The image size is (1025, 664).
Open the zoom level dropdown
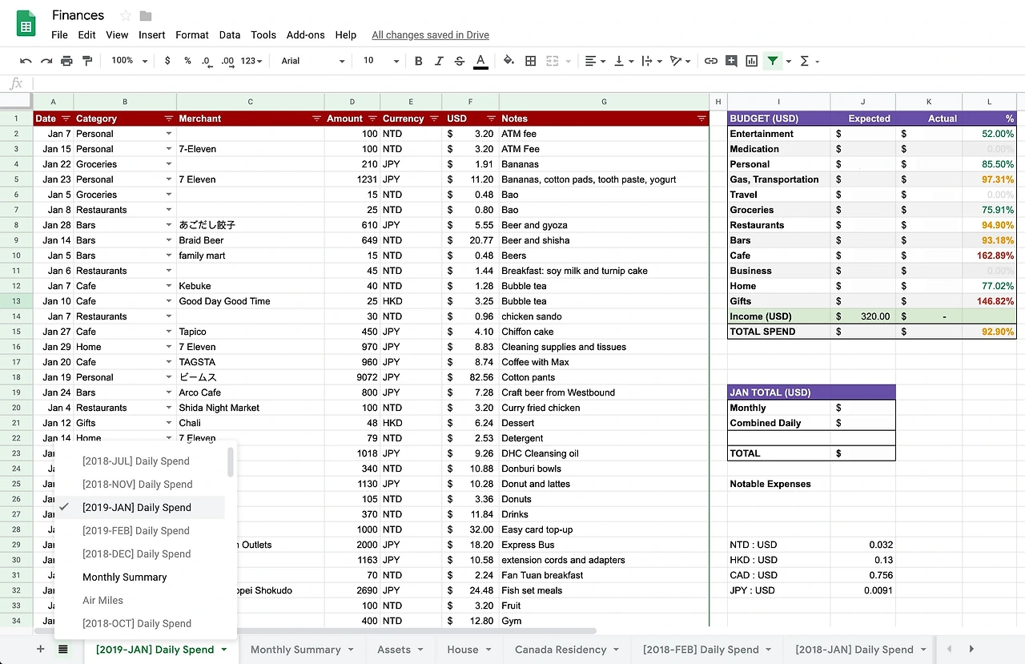tap(130, 61)
